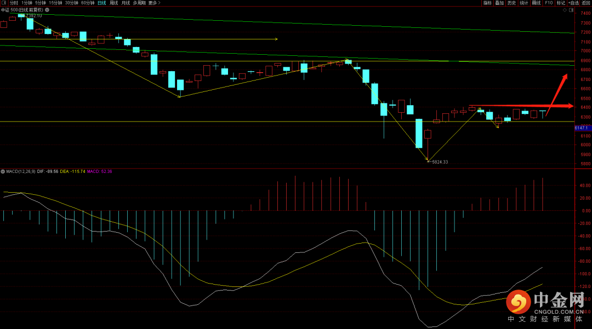Click the 返回 back button

586,3
